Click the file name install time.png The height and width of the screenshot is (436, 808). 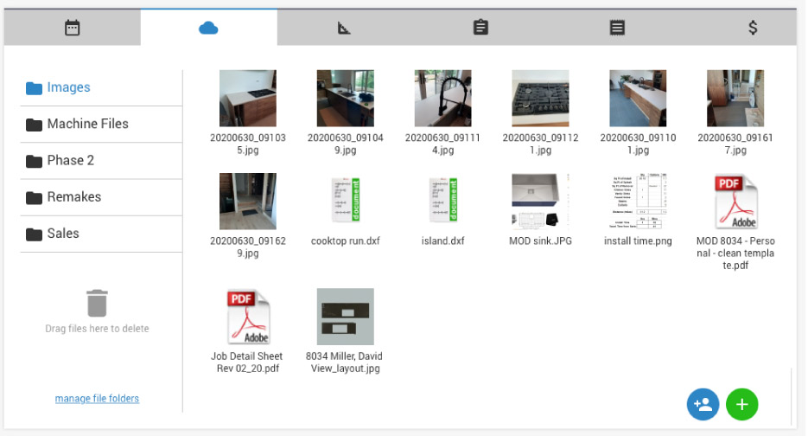(638, 241)
